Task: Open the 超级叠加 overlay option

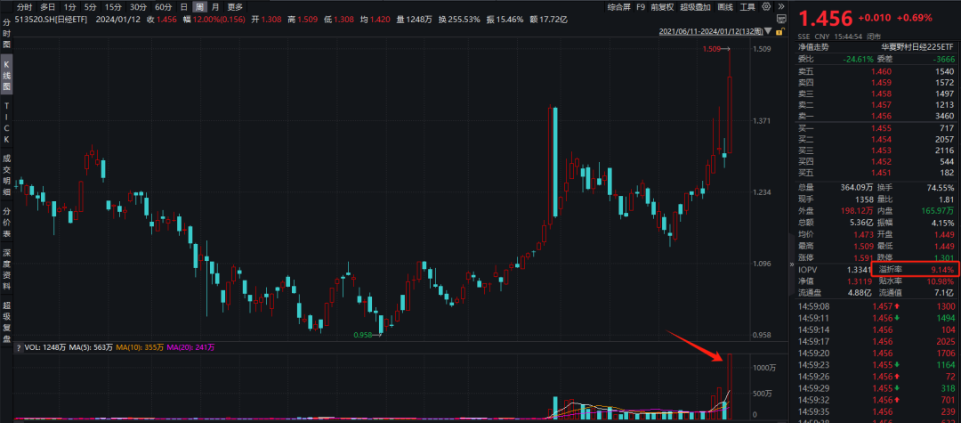Action: (695, 7)
